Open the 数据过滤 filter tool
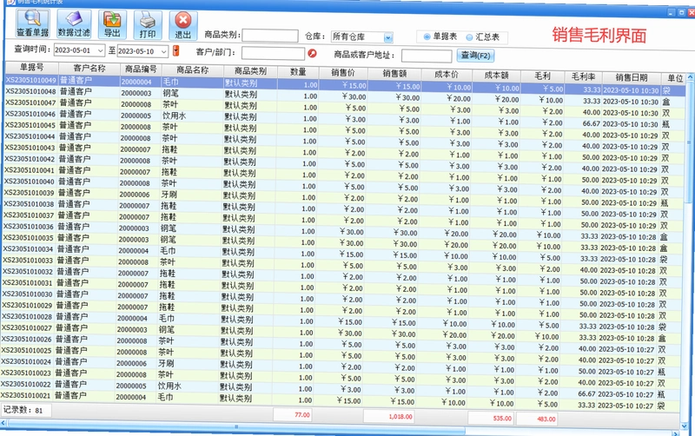Screen dimensions: 695x436 click(74, 24)
